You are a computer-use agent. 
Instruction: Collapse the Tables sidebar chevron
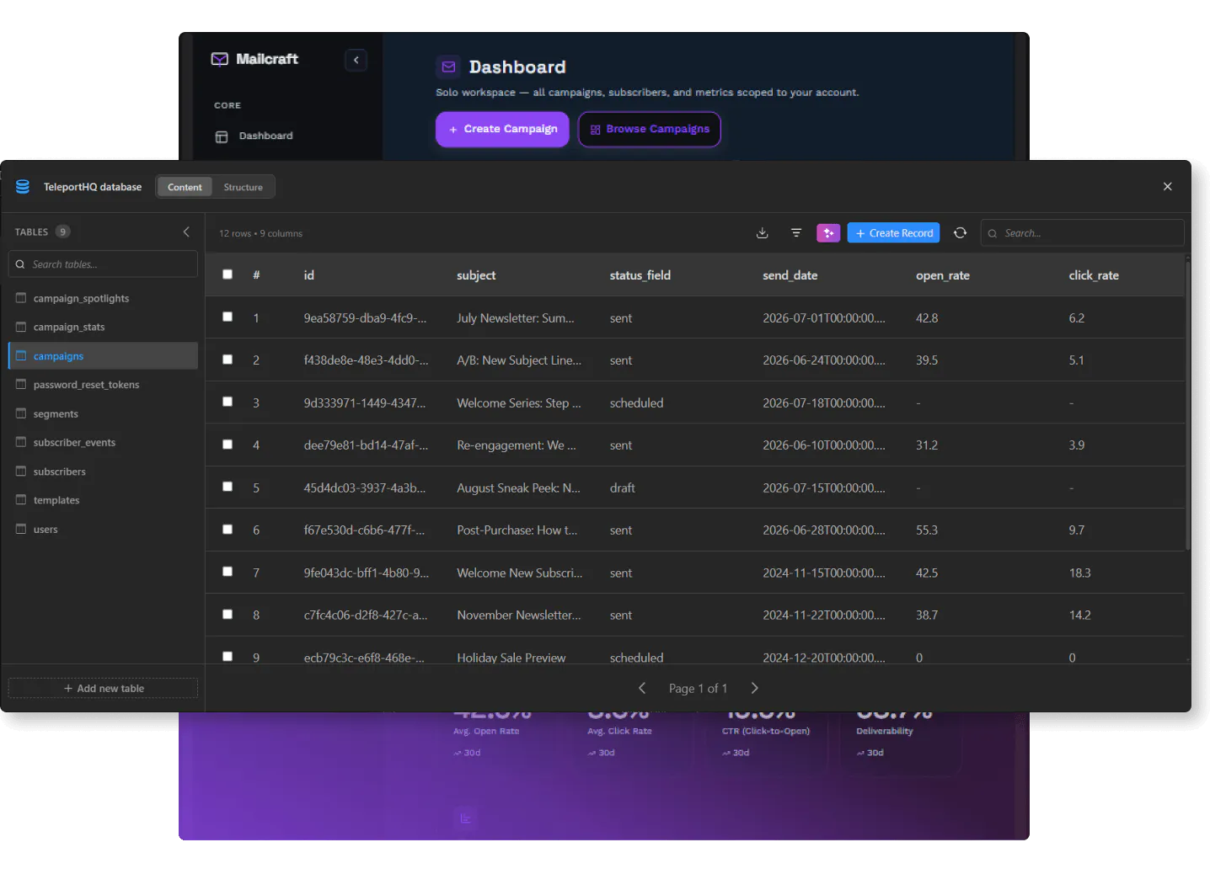[186, 232]
